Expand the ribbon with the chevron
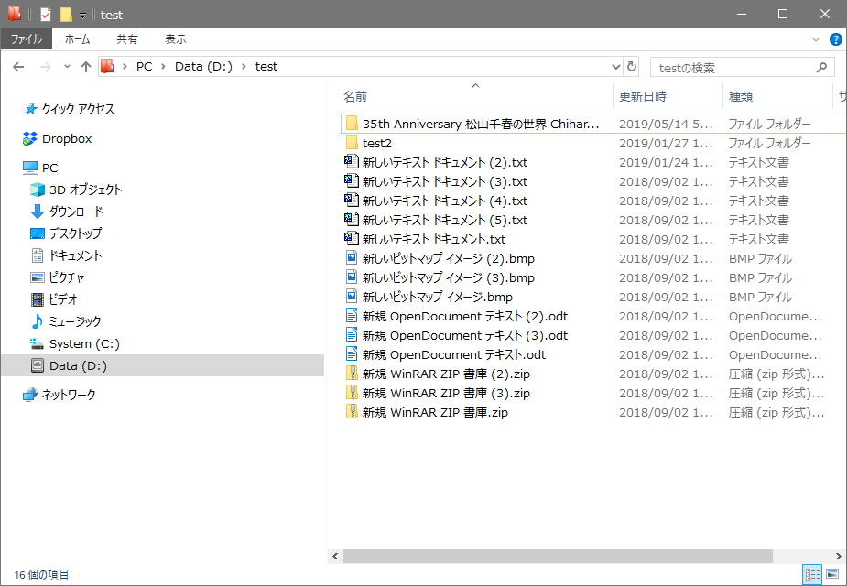The width and height of the screenshot is (847, 586). coord(816,39)
